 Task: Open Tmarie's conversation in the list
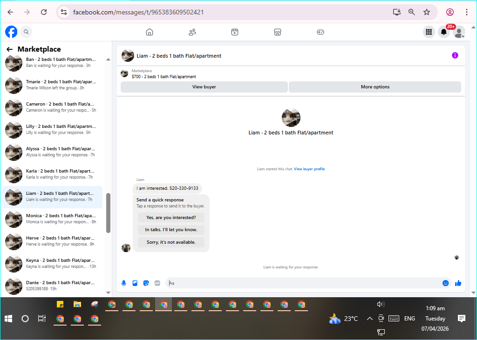52,86
